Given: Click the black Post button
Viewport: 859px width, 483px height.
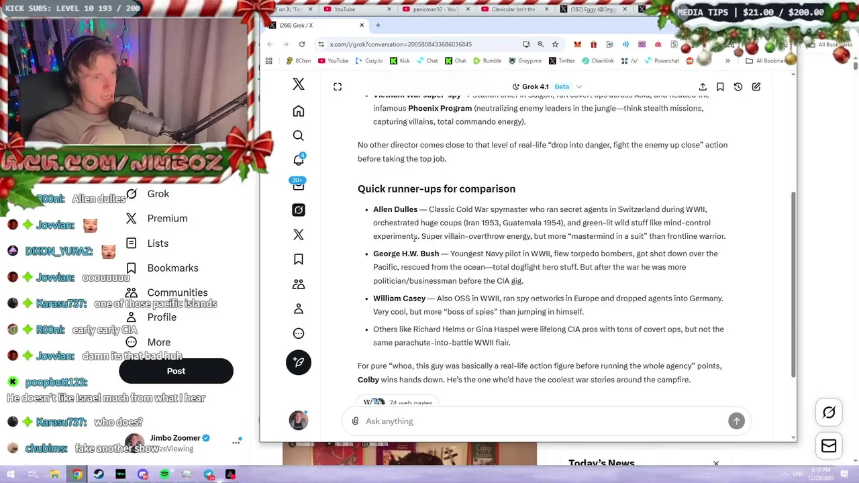Looking at the screenshot, I should [x=176, y=371].
